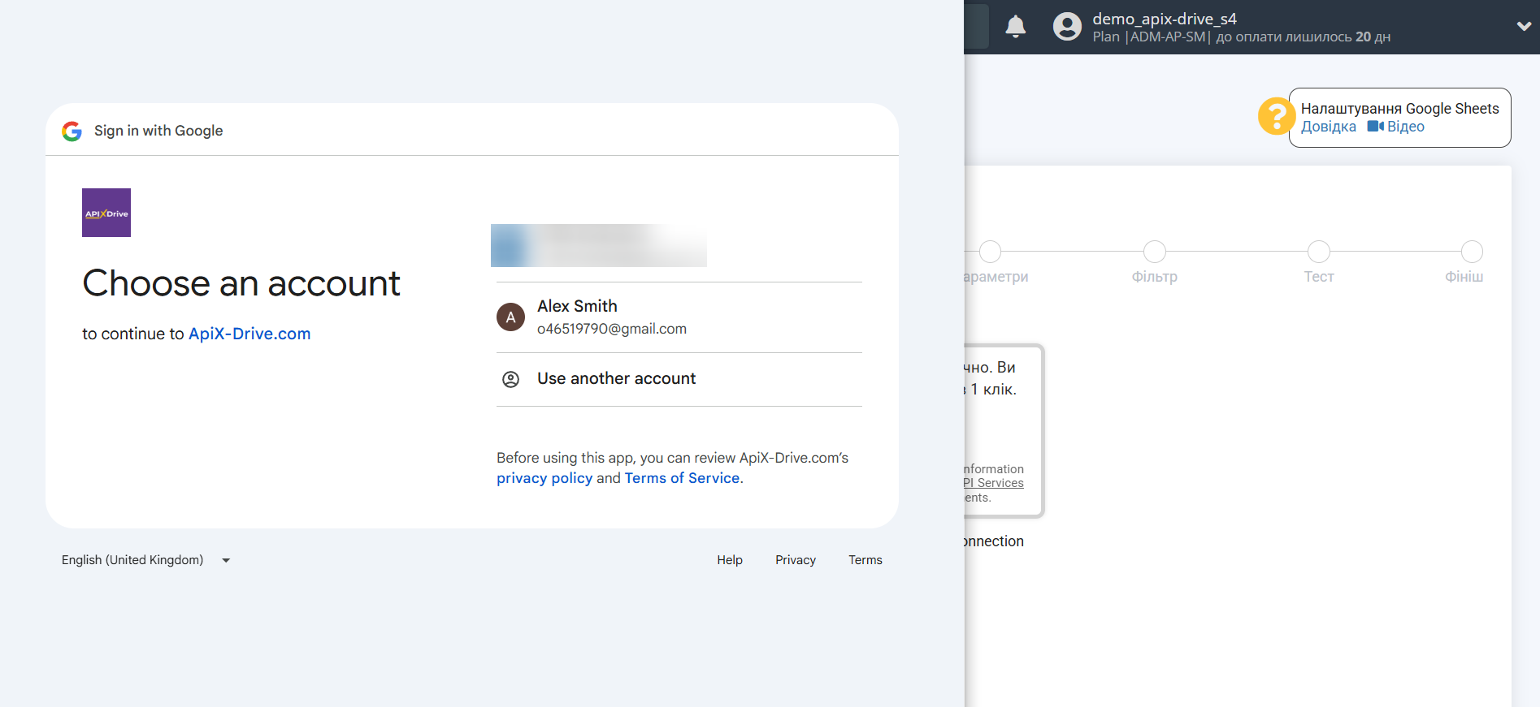The width and height of the screenshot is (1540, 707).
Task: Open notifications bell in ApiX-Drive header
Action: tap(1015, 27)
